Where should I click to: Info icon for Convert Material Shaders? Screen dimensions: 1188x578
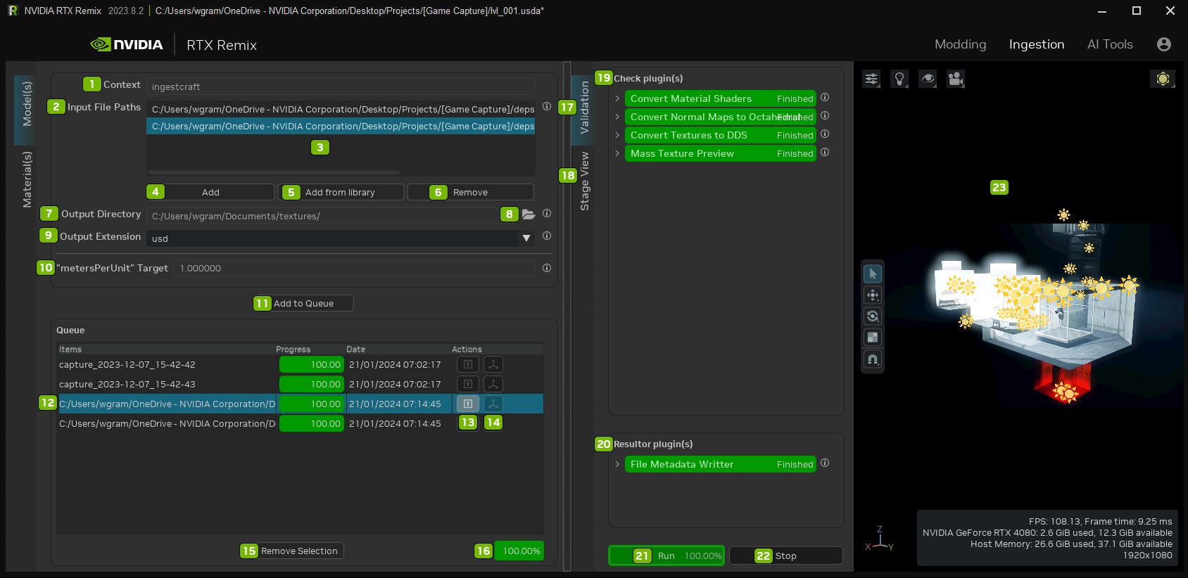click(825, 98)
